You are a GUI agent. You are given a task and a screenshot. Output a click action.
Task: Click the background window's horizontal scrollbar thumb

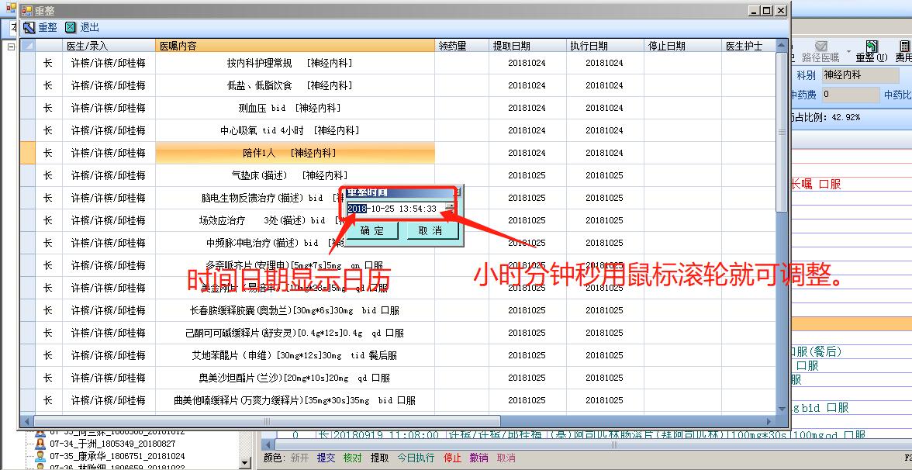(x=616, y=445)
